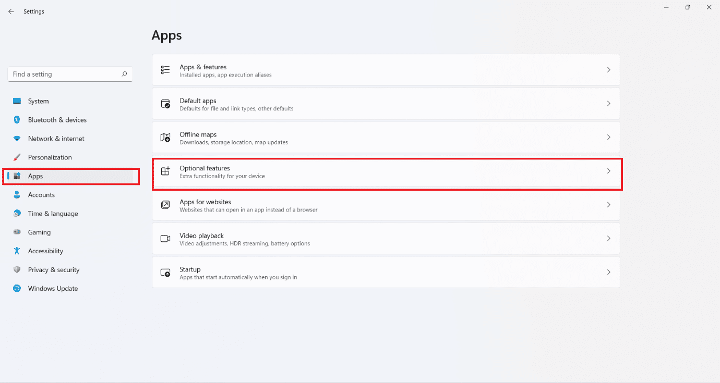The image size is (720, 383).
Task: Click the Network & internet wifi icon
Action: 17,139
